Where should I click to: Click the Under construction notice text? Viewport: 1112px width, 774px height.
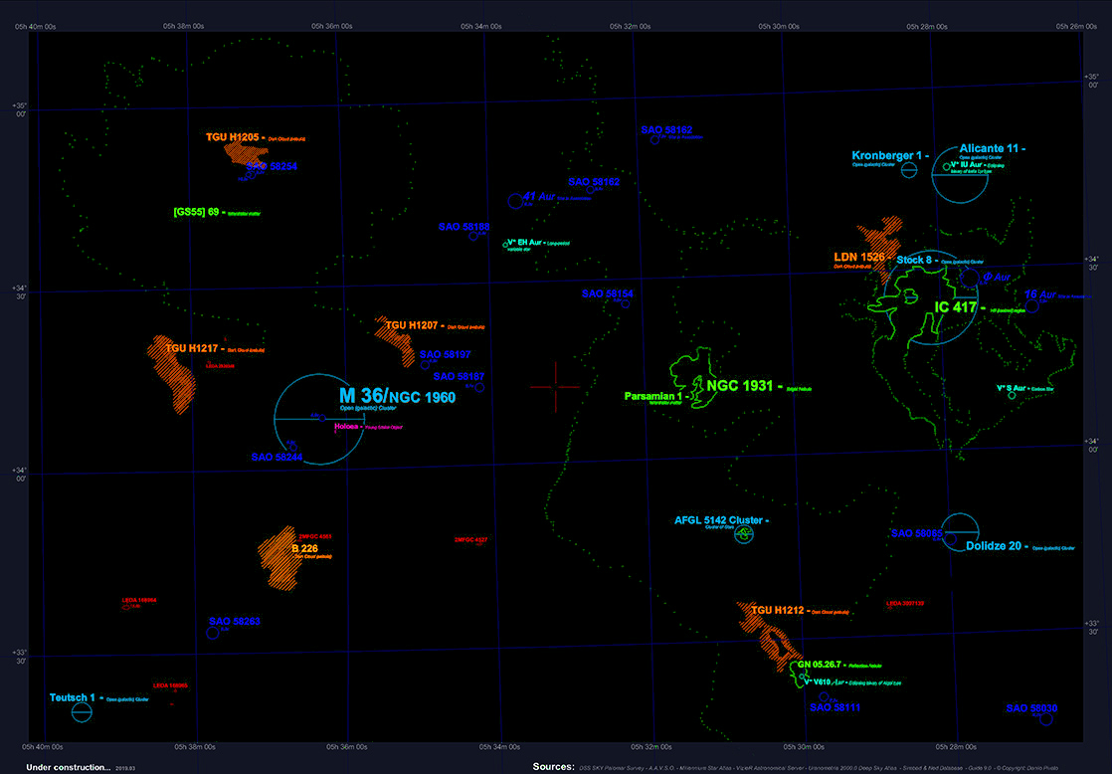click(x=68, y=767)
